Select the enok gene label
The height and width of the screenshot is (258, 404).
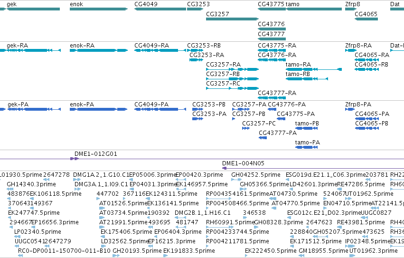coord(76,4)
